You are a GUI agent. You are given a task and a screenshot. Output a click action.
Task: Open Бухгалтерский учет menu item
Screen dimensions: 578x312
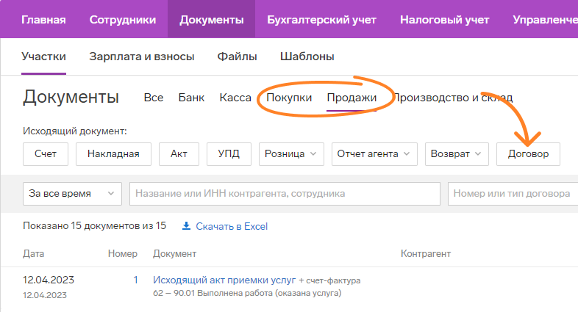321,20
